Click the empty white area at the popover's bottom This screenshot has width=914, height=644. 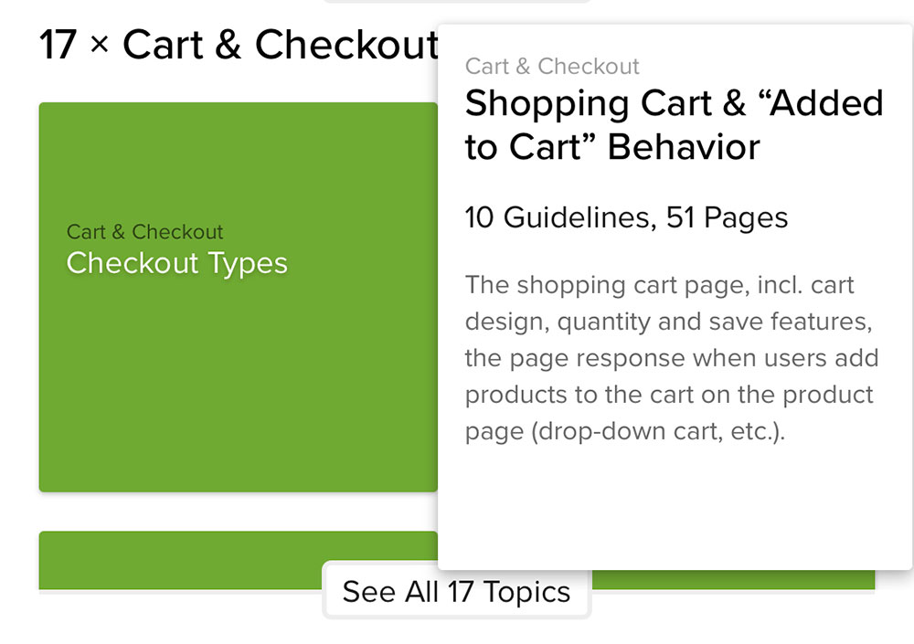click(x=674, y=512)
